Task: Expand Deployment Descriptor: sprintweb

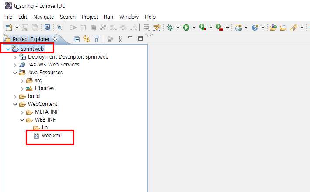Action: tap(15, 57)
